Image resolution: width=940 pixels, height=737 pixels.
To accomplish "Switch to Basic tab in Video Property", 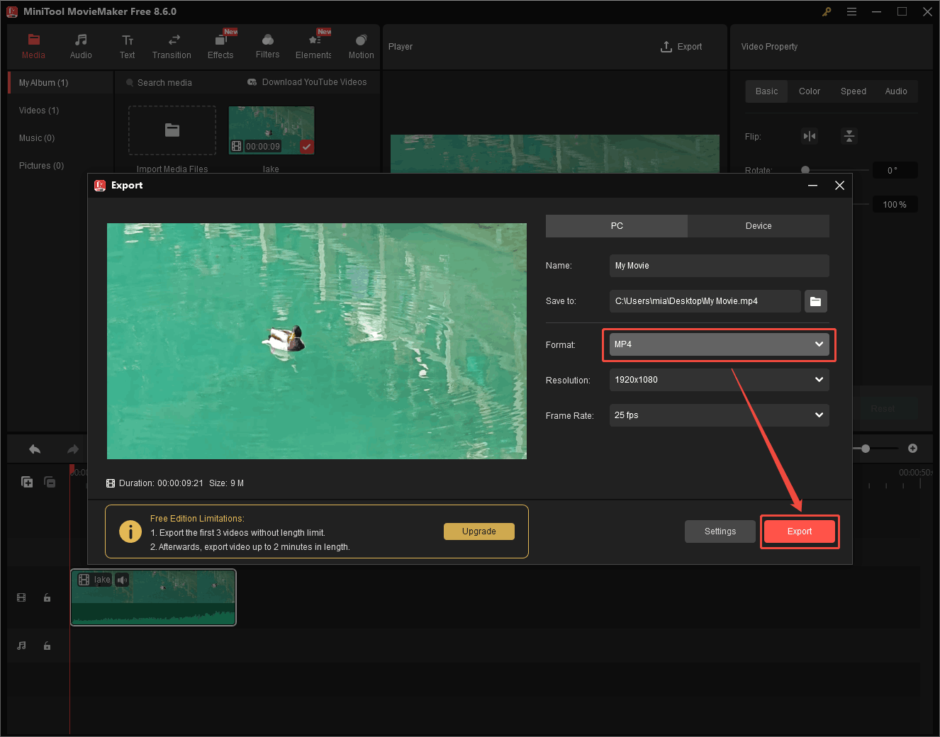I will [x=766, y=91].
